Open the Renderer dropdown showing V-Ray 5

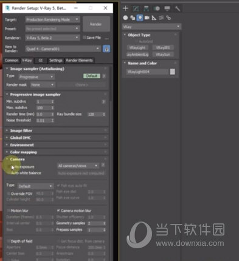point(52,38)
